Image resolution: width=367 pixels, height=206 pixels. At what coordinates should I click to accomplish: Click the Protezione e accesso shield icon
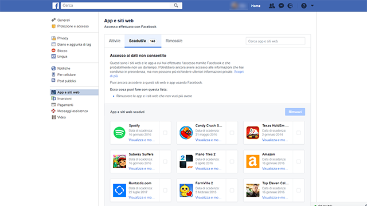[53, 26]
